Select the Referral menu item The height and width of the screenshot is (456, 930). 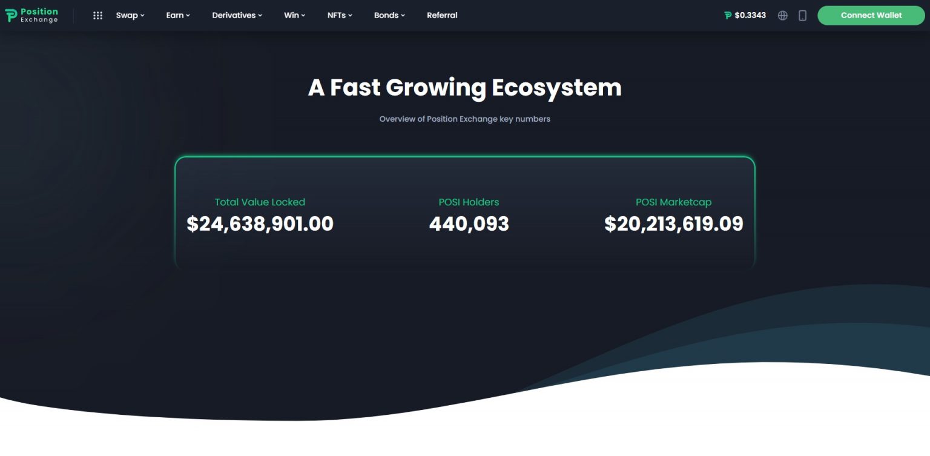point(442,15)
